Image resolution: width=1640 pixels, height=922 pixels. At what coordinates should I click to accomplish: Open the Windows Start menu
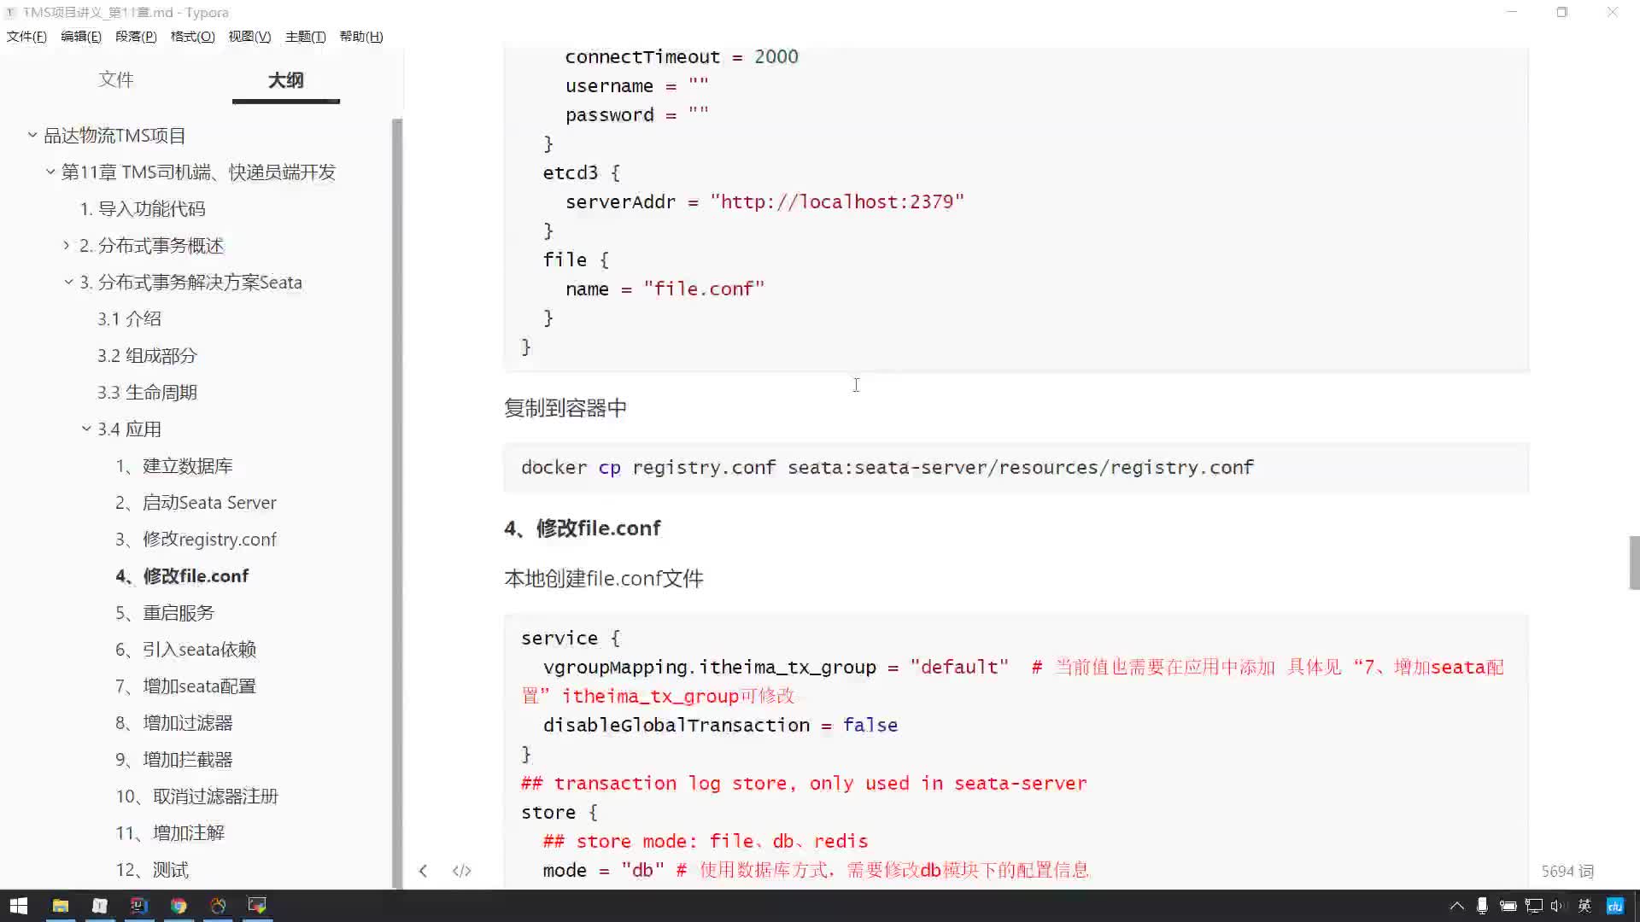(x=19, y=906)
